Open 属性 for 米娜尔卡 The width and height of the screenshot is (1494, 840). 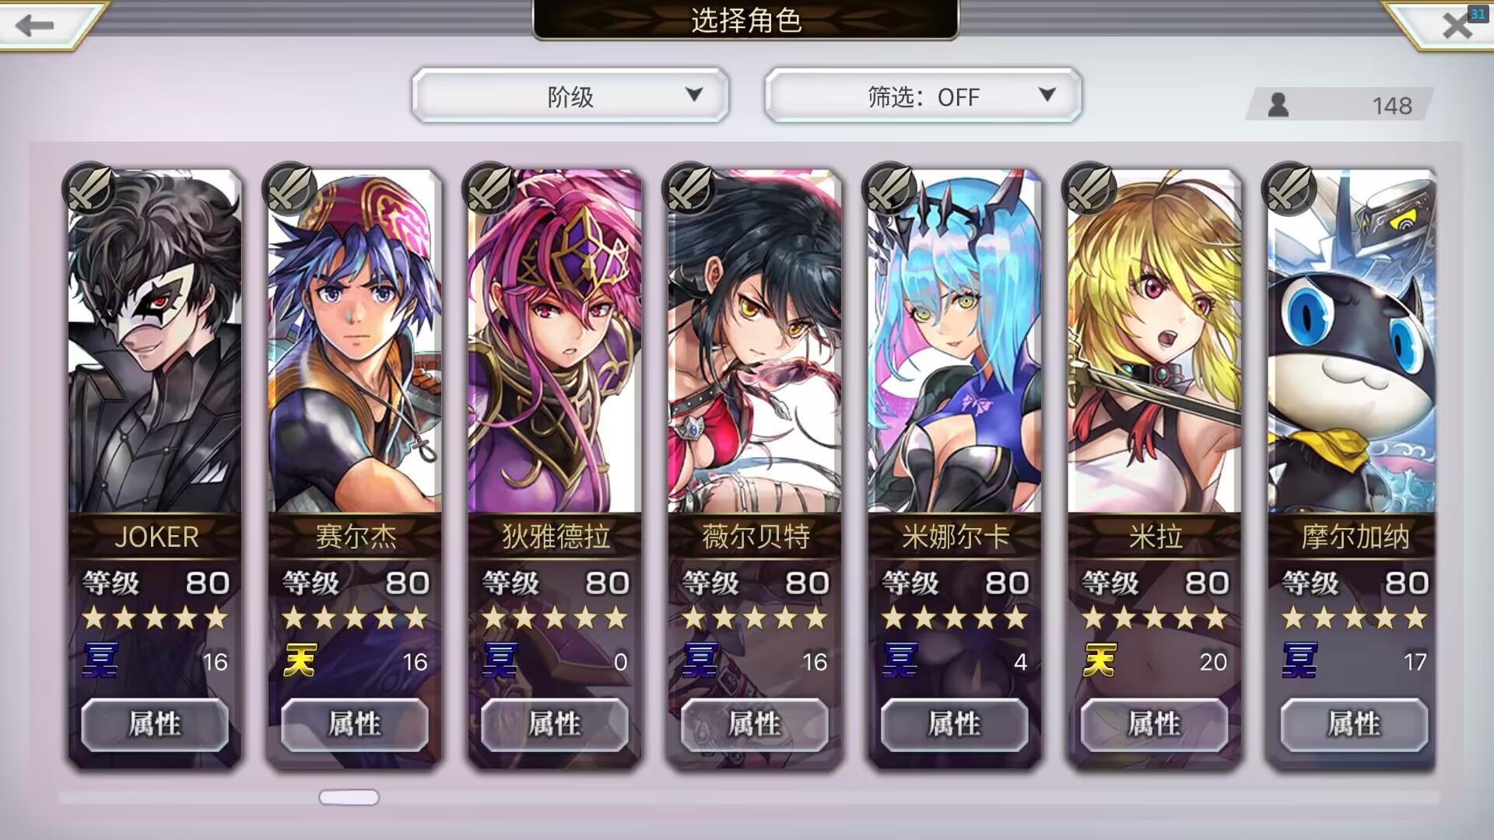[955, 724]
